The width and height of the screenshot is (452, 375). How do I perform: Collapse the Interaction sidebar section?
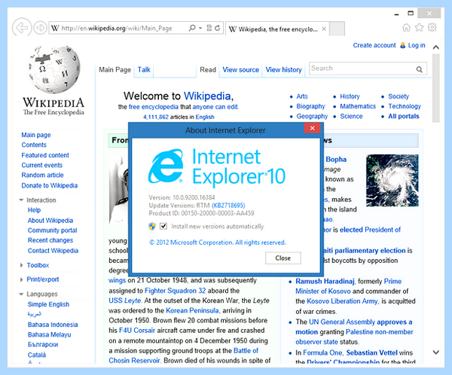pos(21,200)
